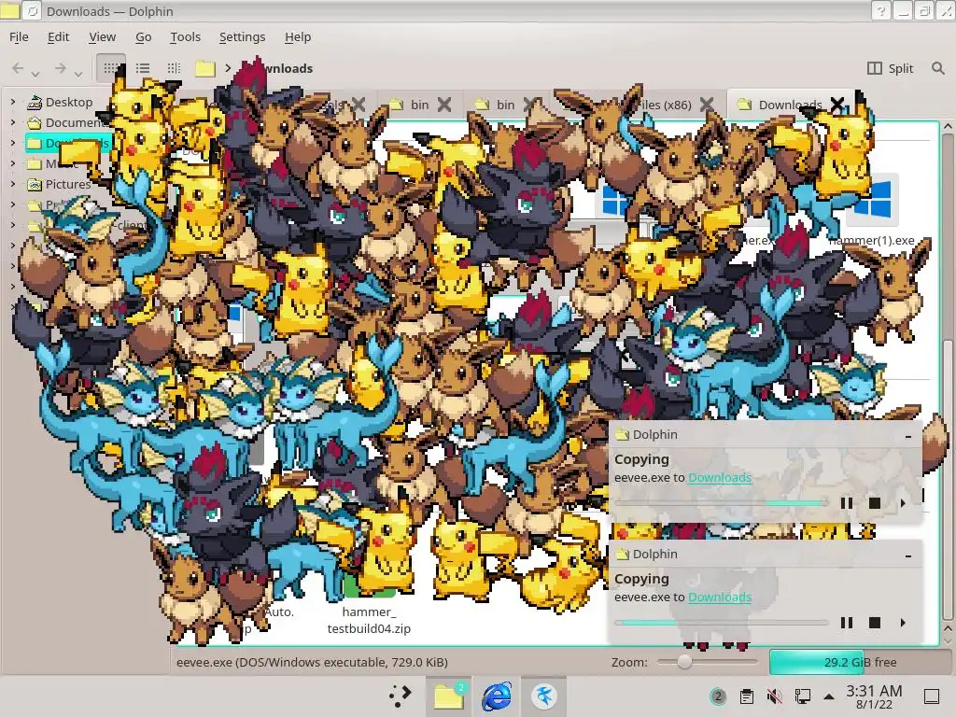Image resolution: width=956 pixels, height=717 pixels.
Task: Close the Downloads tab
Action: coord(837,105)
